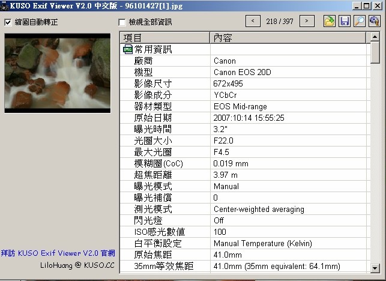386x281 pixels.
Task: Click the 672x495 value
Action: (x=228, y=83)
